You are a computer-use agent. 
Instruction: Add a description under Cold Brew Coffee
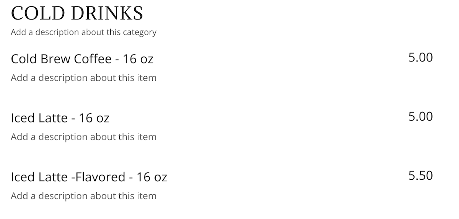pyautogui.click(x=83, y=78)
